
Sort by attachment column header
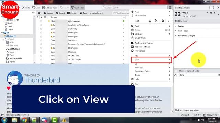[45, 17]
